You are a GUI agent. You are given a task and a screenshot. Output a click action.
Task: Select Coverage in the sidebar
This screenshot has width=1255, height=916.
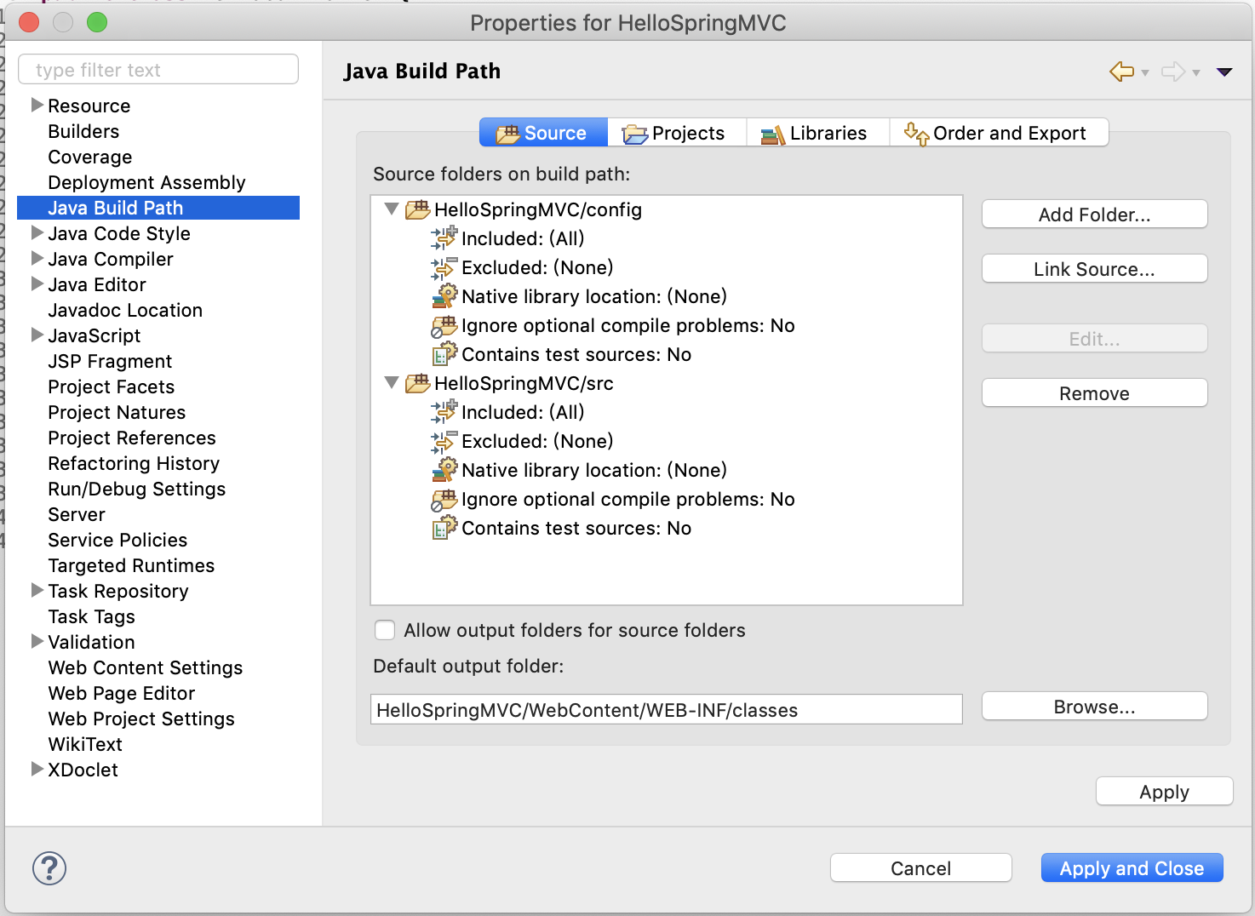click(90, 157)
